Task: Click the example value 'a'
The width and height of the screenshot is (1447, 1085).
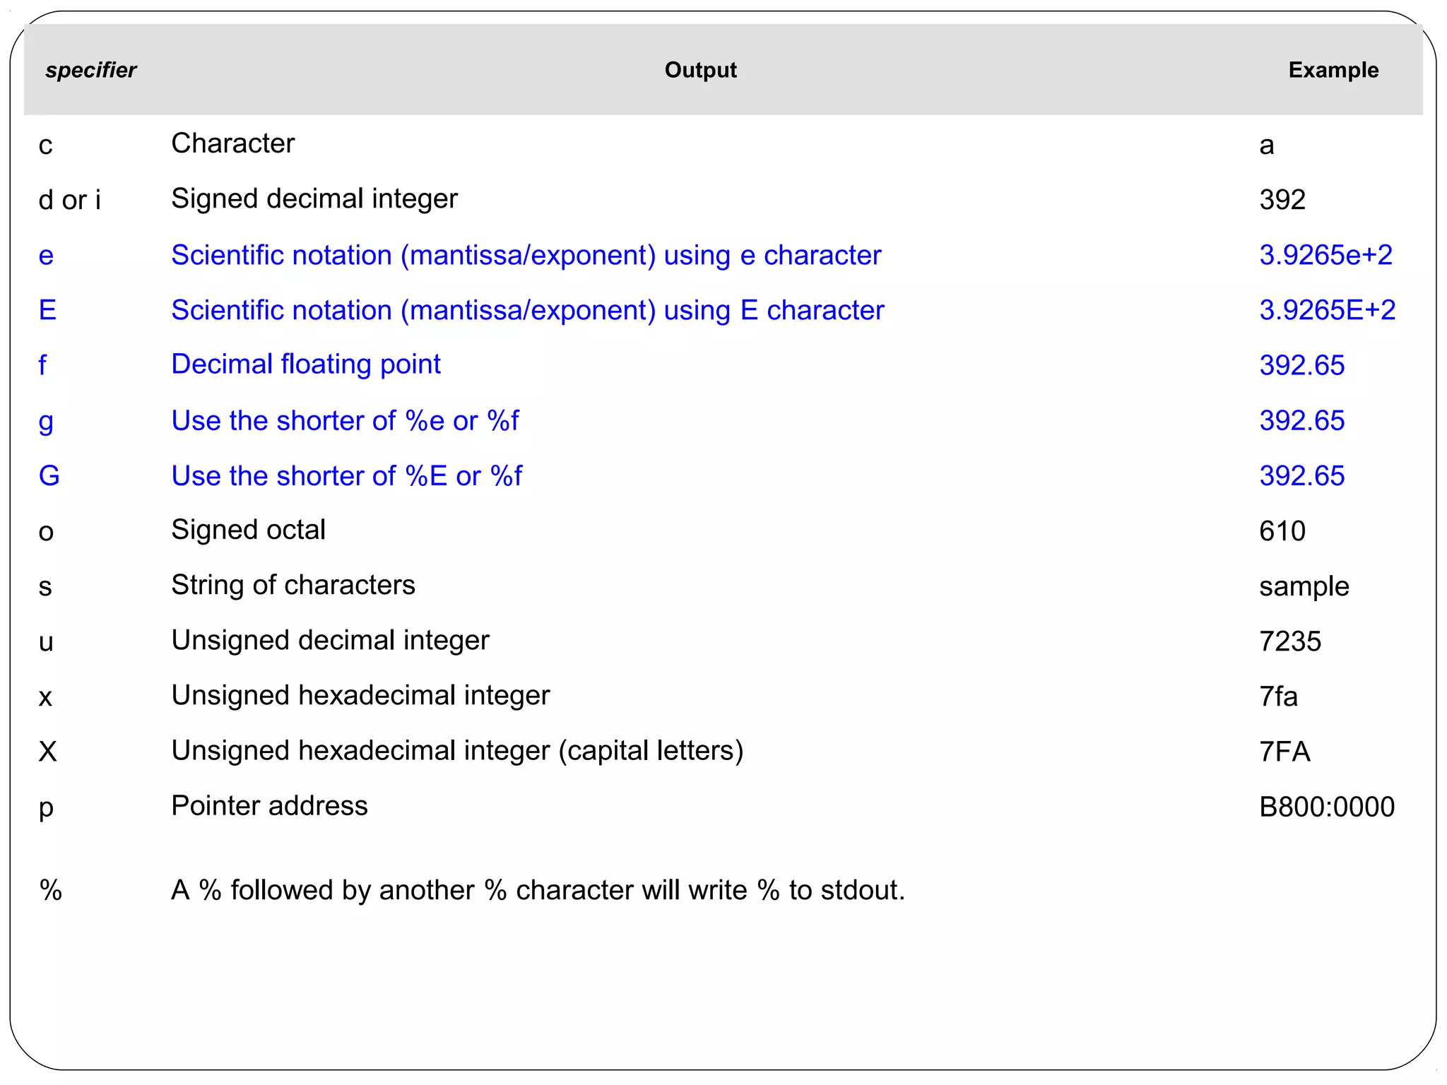Action: [x=1267, y=146]
